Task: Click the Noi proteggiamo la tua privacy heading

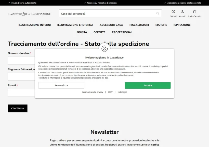Action: click(x=104, y=58)
